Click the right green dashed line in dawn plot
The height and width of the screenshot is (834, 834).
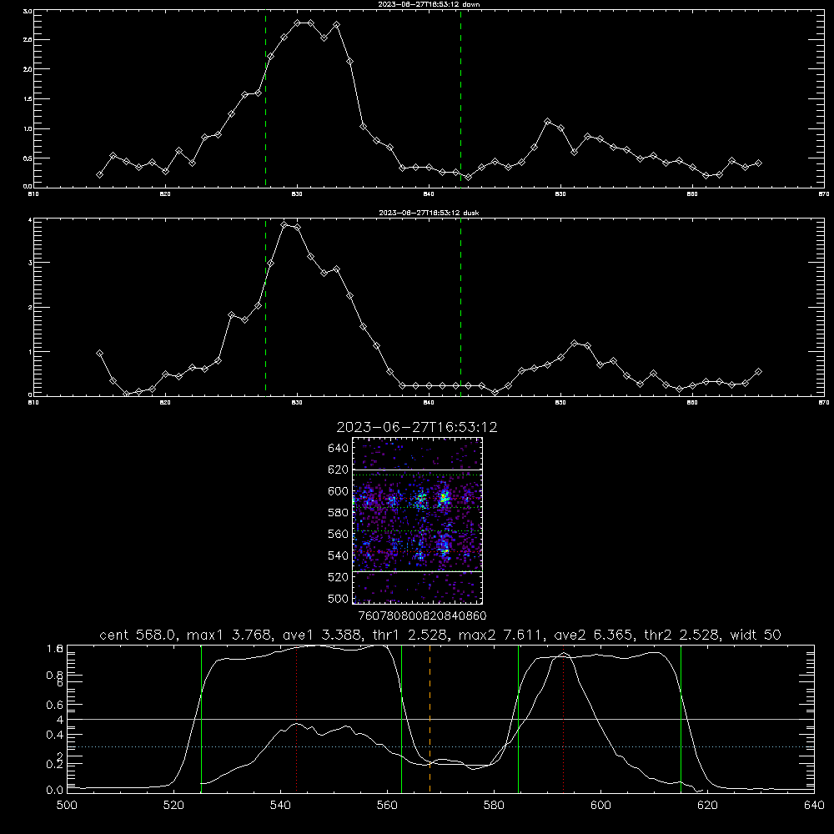pos(460,99)
